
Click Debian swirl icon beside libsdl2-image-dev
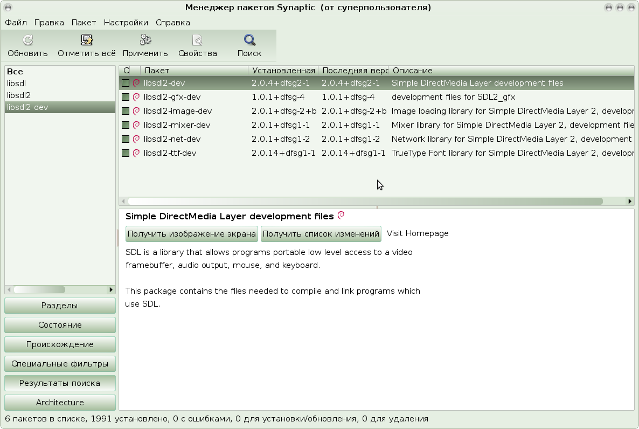136,111
